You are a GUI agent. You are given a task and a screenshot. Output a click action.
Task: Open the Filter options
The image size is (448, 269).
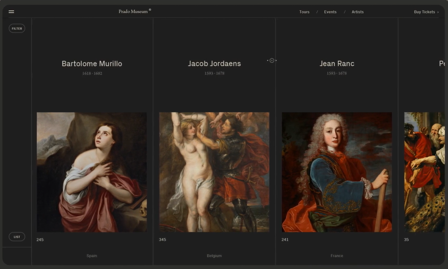(x=17, y=29)
